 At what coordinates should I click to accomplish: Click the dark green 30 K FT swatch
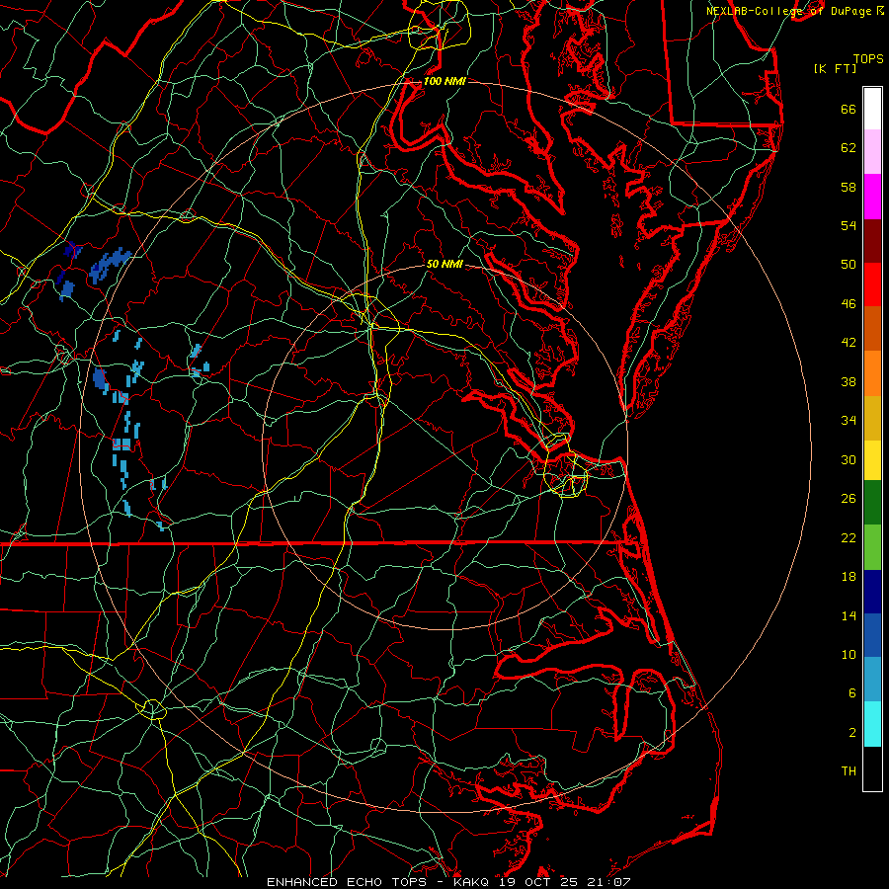coord(872,503)
